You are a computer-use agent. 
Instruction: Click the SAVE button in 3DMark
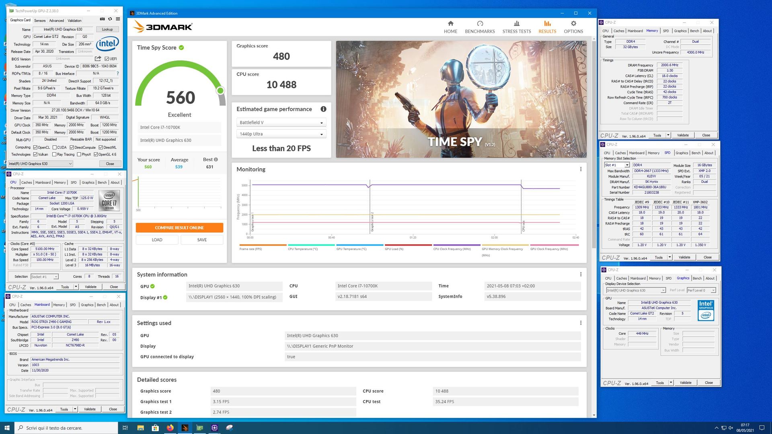(x=202, y=240)
